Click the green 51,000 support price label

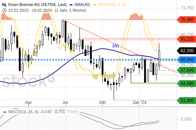click(187, 100)
